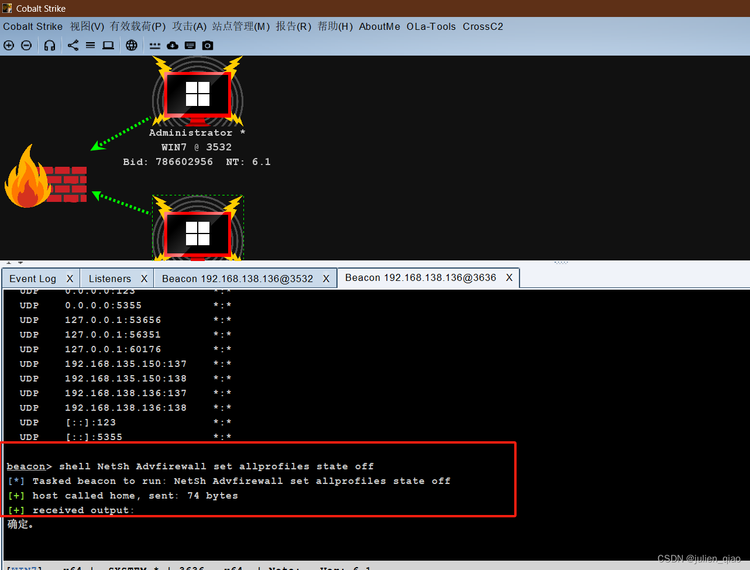Open the 站点管理(M) menu
Image resolution: width=750 pixels, height=570 pixels.
(241, 26)
